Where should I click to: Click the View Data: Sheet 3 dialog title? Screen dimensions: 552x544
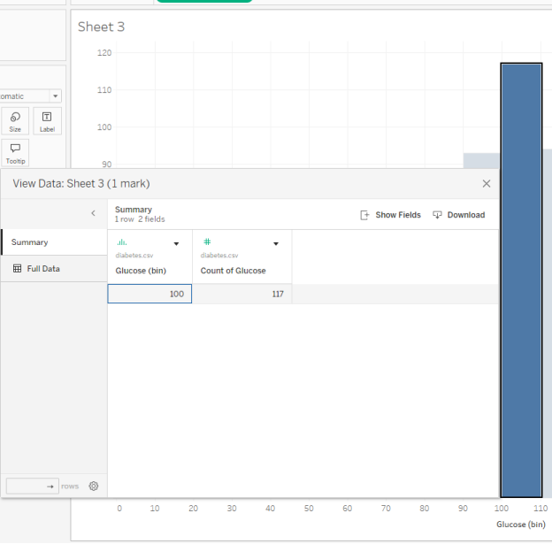[x=81, y=183]
